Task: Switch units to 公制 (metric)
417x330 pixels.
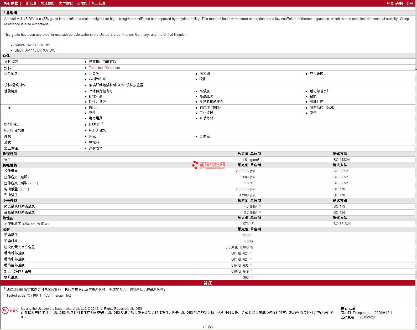Action: [410, 3]
